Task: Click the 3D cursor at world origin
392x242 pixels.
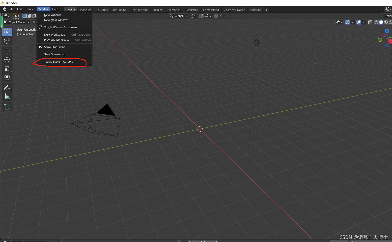Action: 200,129
